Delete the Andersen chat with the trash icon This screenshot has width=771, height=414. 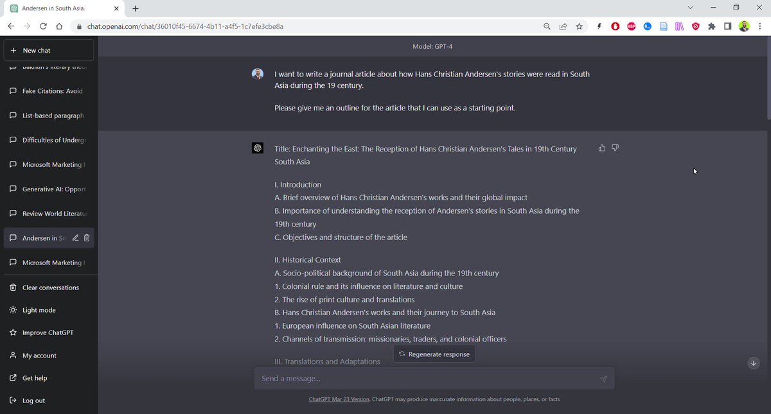[x=87, y=238]
